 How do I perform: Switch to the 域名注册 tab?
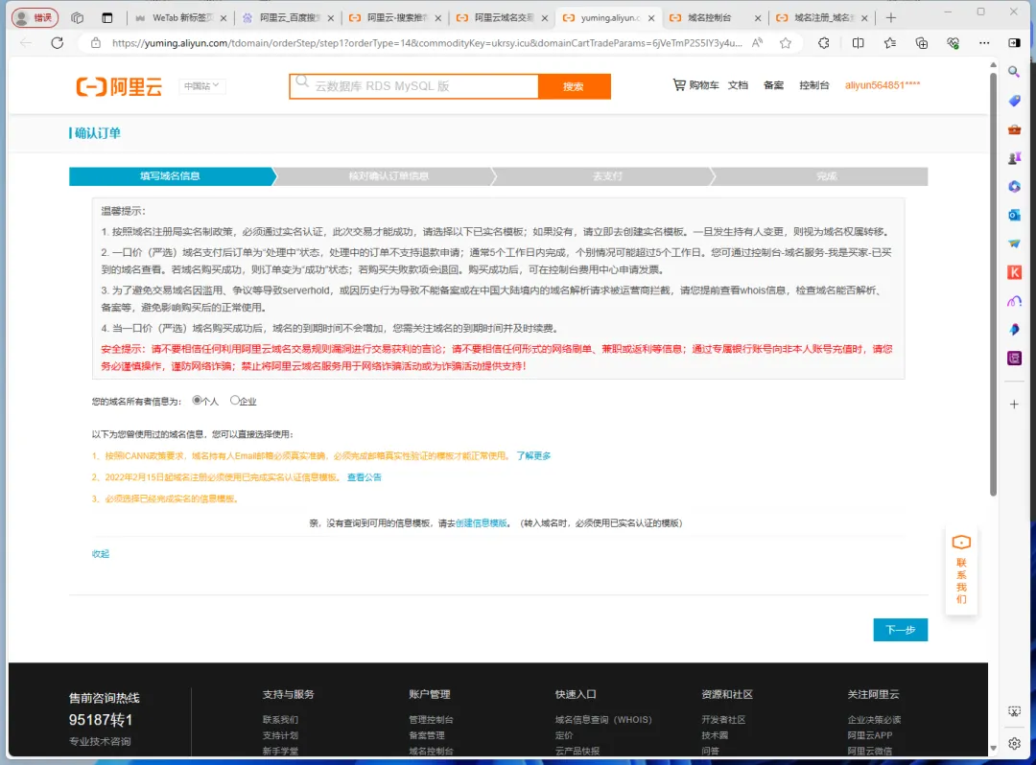coord(821,18)
